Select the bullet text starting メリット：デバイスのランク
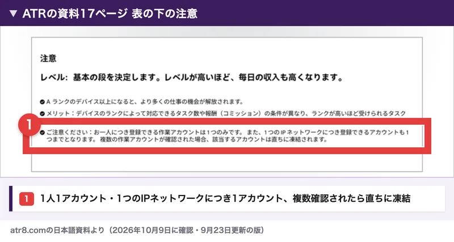The width and height of the screenshot is (454, 242). coord(226,113)
